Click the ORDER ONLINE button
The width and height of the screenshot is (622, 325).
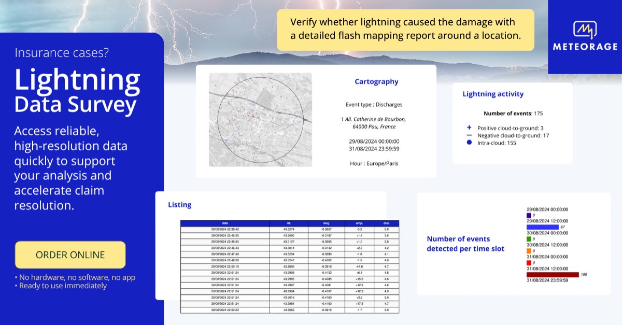click(70, 255)
